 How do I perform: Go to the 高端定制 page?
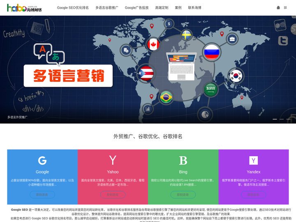[162, 8]
